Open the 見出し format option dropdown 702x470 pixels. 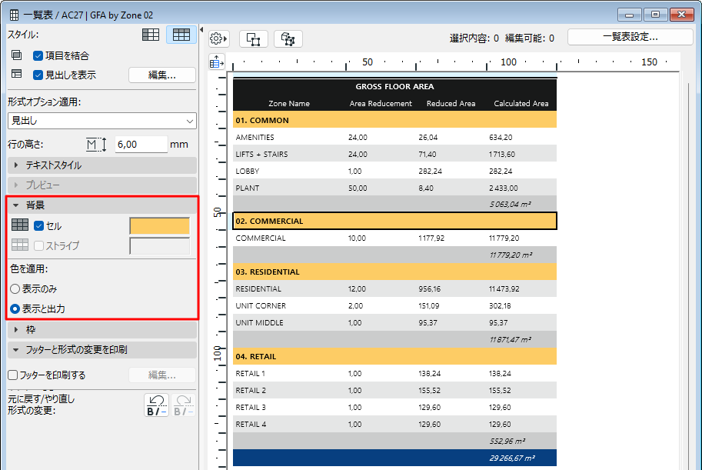[x=101, y=121]
